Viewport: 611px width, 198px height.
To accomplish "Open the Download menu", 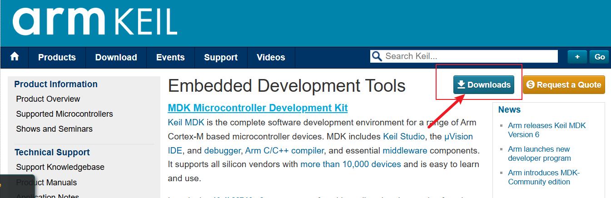I will pyautogui.click(x=116, y=57).
